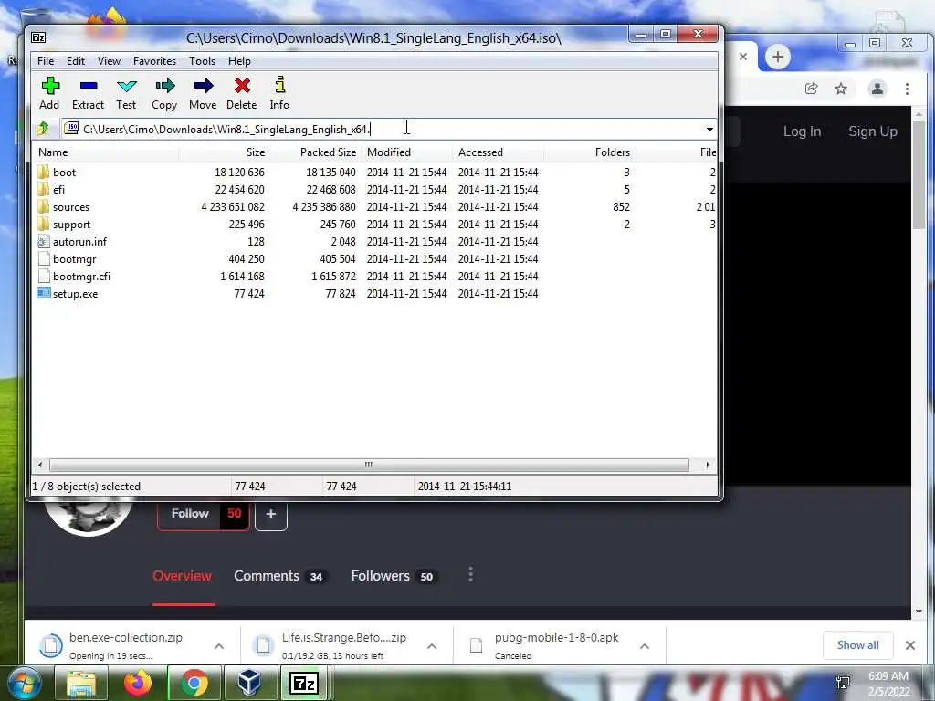Click the Add toolbar icon in 7-Zip
935x701 pixels.
(x=50, y=86)
